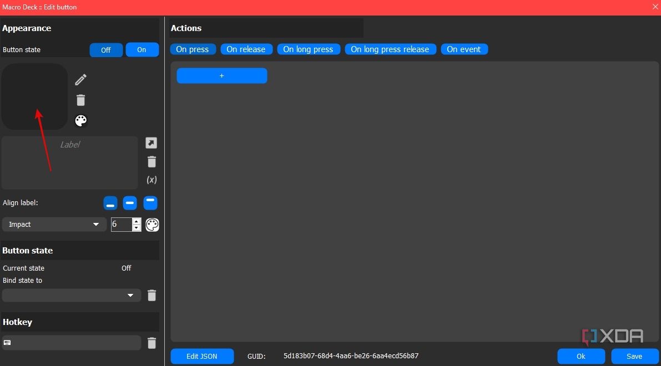Screen dimensions: 661x366
Task: Open the button background color palette
Action: (x=81, y=121)
